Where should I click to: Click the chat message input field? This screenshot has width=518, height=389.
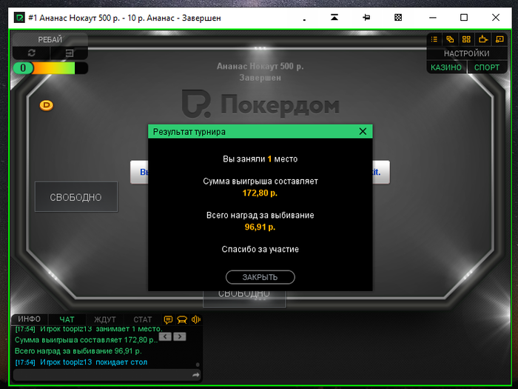(x=102, y=375)
